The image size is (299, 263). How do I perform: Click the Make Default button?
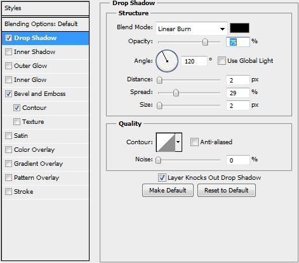tap(168, 190)
